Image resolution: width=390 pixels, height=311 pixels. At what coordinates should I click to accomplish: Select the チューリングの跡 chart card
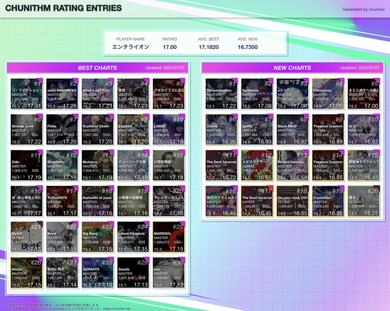[x=133, y=165]
